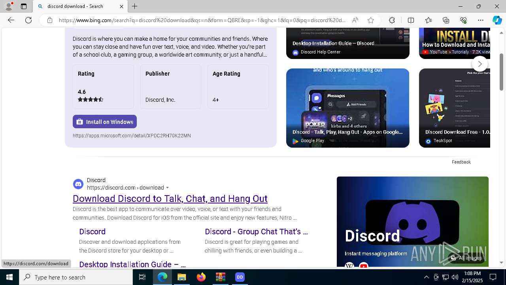Click the Age Rating 4+ card
Screen dimensions: 506x285
(238, 87)
